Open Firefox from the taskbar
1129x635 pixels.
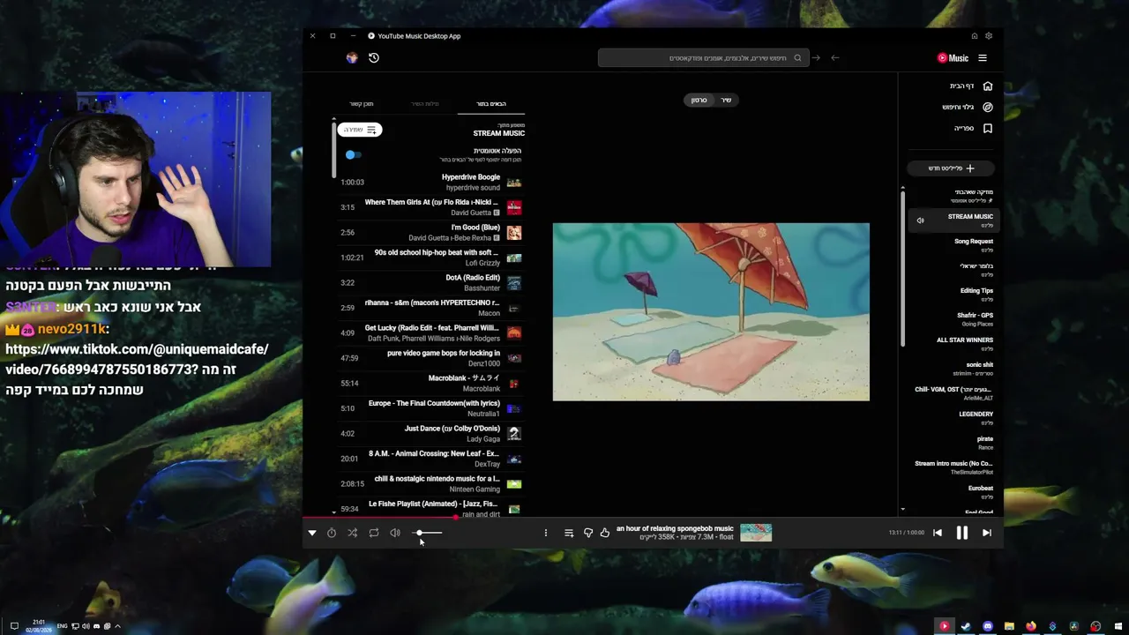[x=1030, y=626]
